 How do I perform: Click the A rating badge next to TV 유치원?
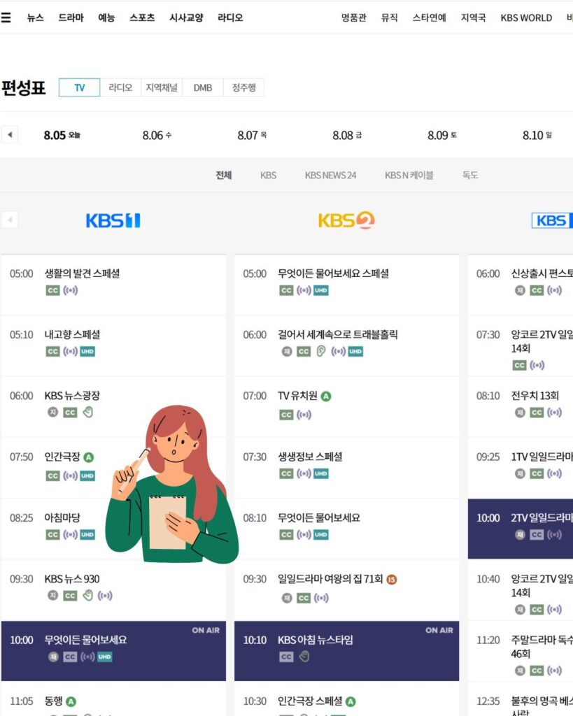coord(326,396)
